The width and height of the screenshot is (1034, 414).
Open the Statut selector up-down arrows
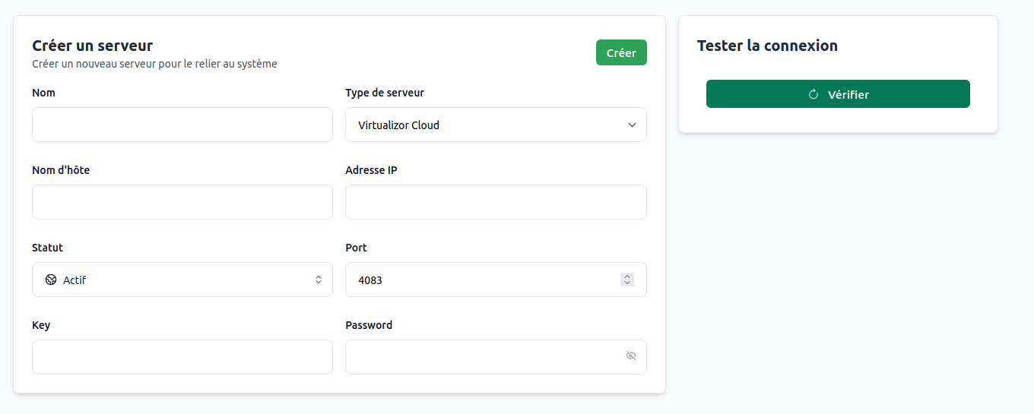click(319, 280)
